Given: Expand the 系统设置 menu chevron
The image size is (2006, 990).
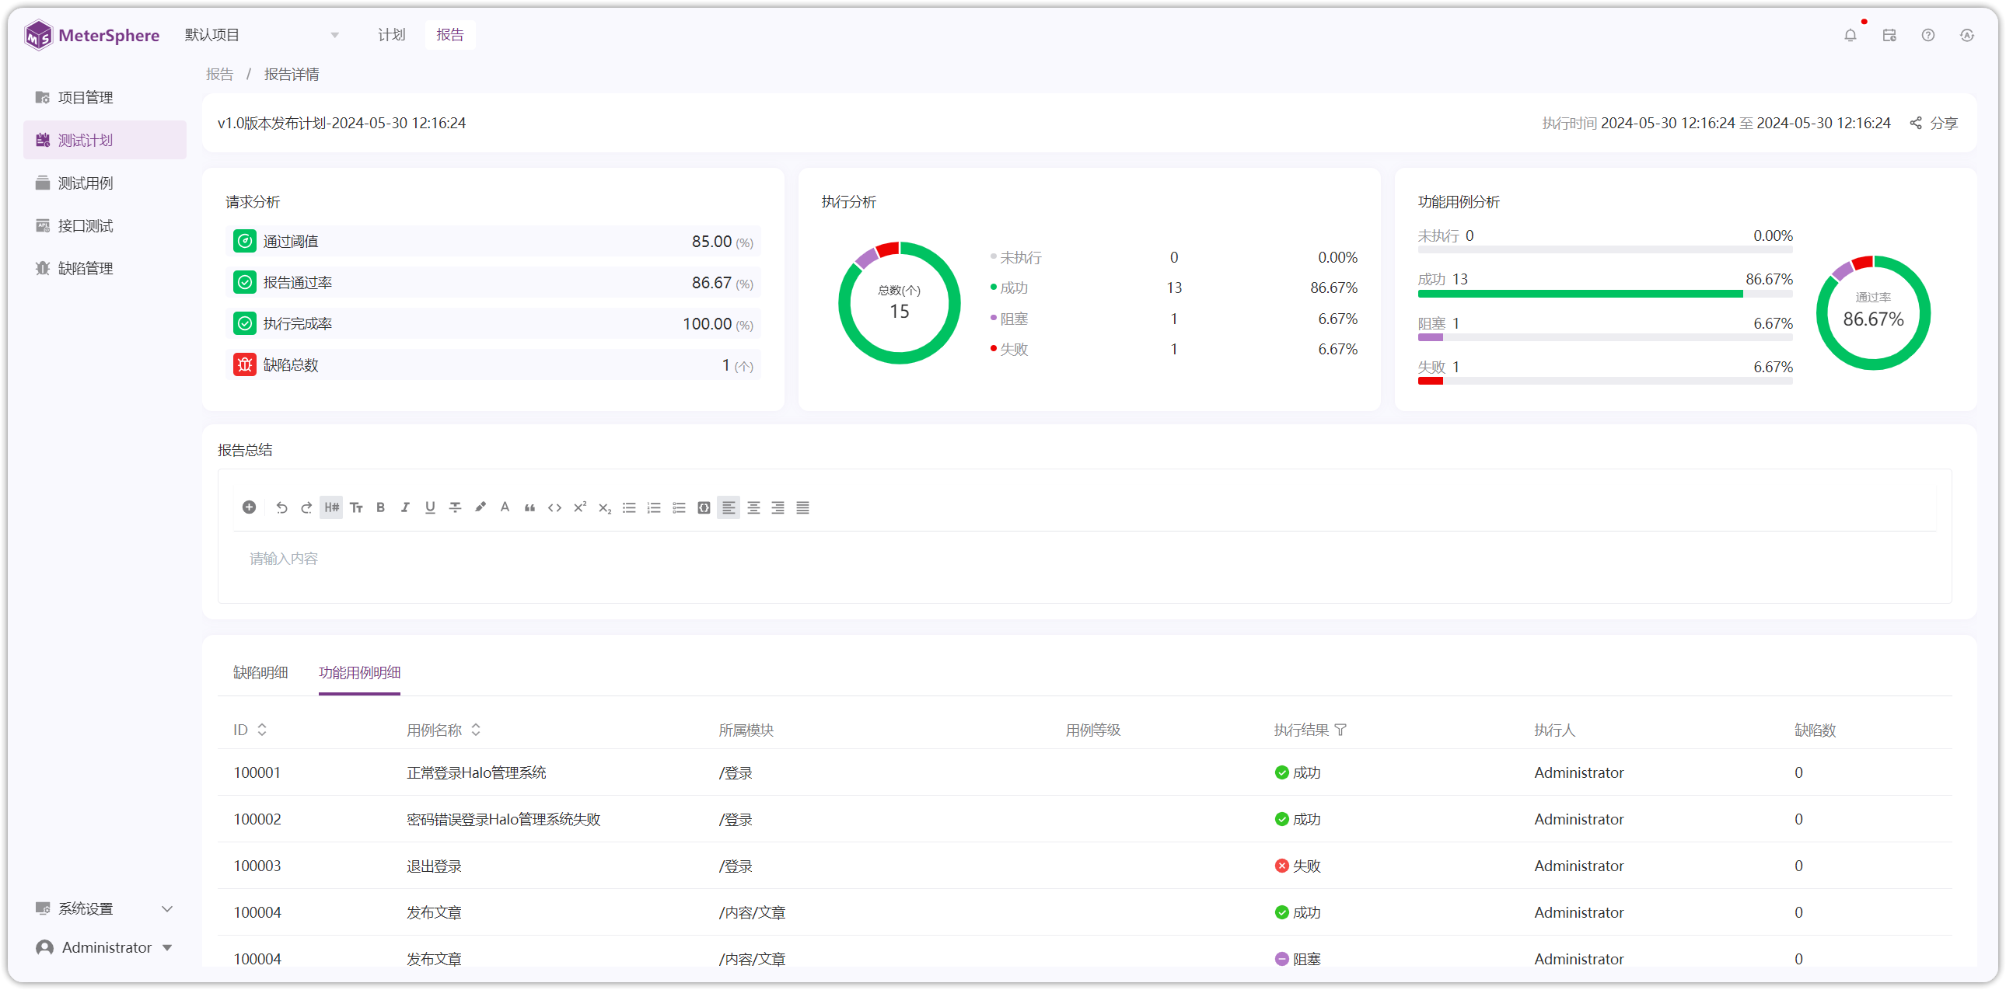Looking at the screenshot, I should pyautogui.click(x=166, y=909).
